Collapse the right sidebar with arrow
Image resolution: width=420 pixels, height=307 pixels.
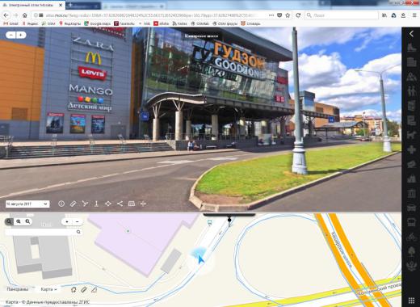411,34
